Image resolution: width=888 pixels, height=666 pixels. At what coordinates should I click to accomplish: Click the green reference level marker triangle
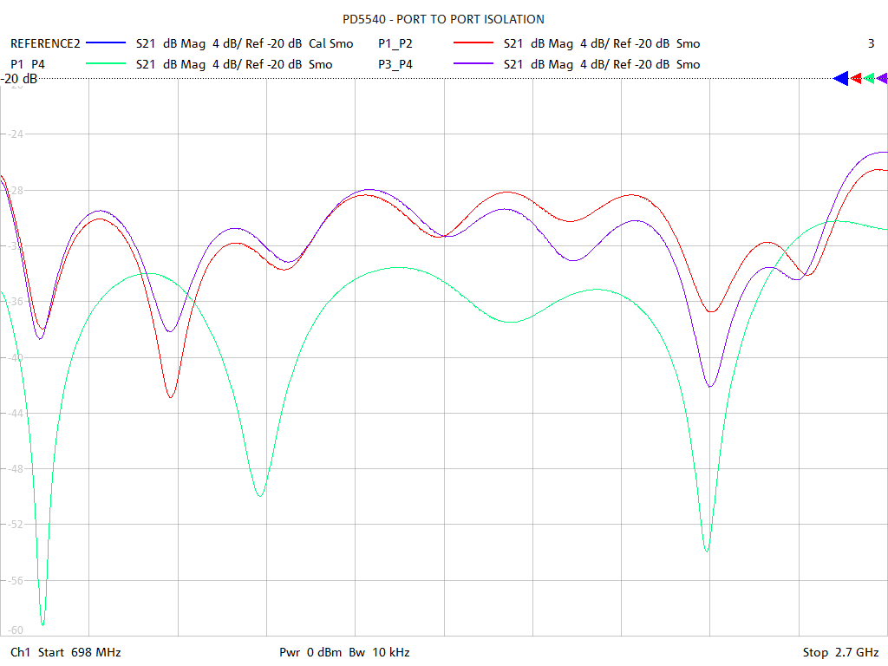pos(869,79)
